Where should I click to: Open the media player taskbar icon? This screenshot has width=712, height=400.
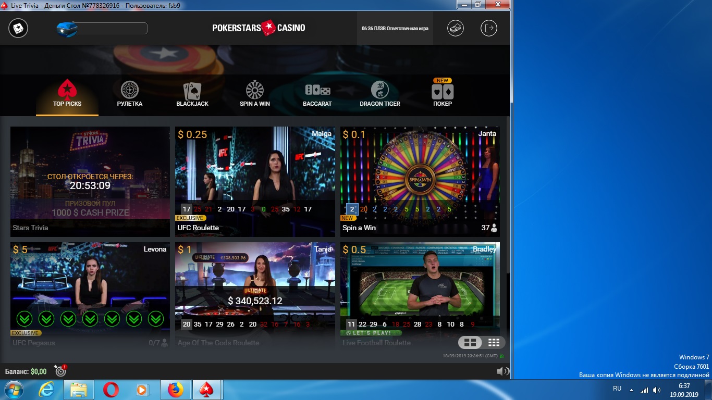click(x=142, y=390)
